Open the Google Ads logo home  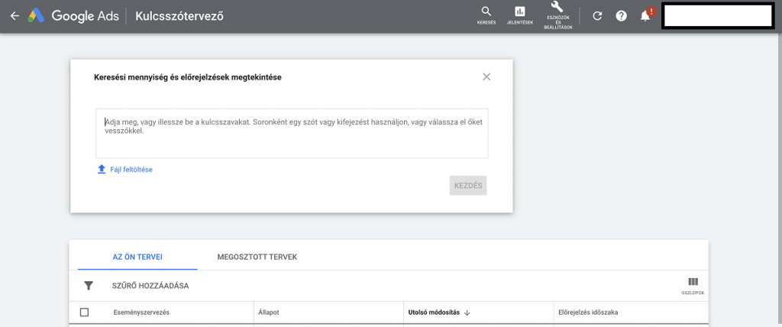73,16
